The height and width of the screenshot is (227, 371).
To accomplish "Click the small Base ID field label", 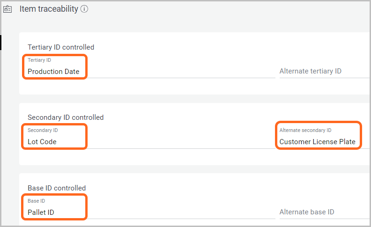I will coord(36,201).
